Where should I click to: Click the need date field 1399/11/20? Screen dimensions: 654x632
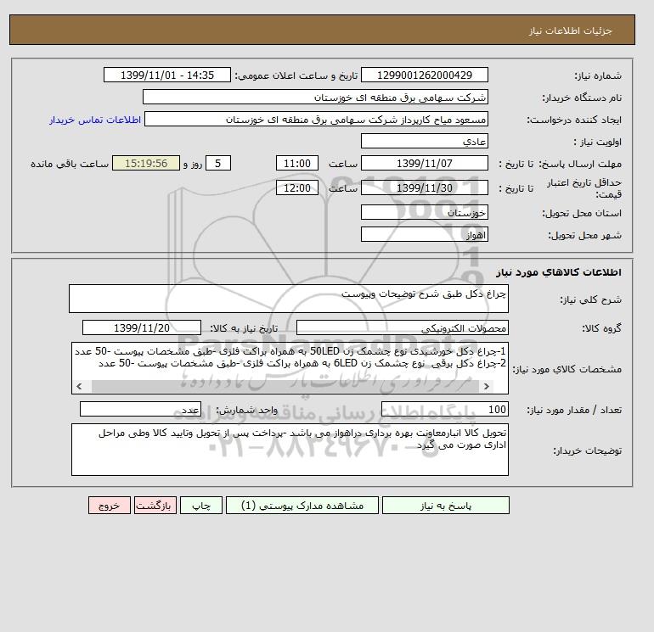coord(142,327)
